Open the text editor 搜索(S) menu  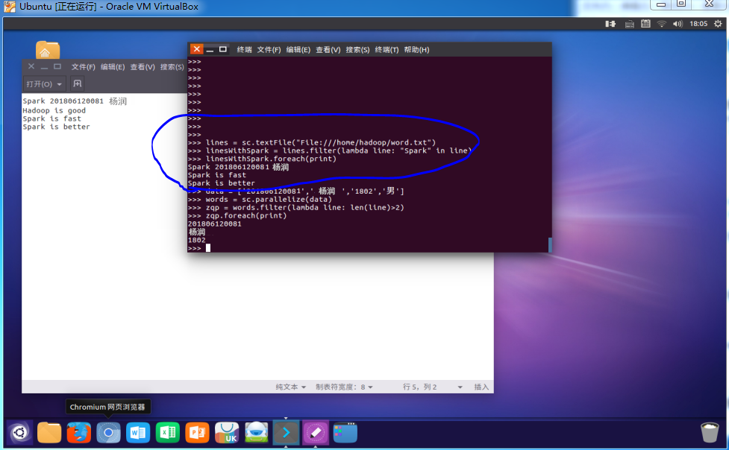click(172, 67)
